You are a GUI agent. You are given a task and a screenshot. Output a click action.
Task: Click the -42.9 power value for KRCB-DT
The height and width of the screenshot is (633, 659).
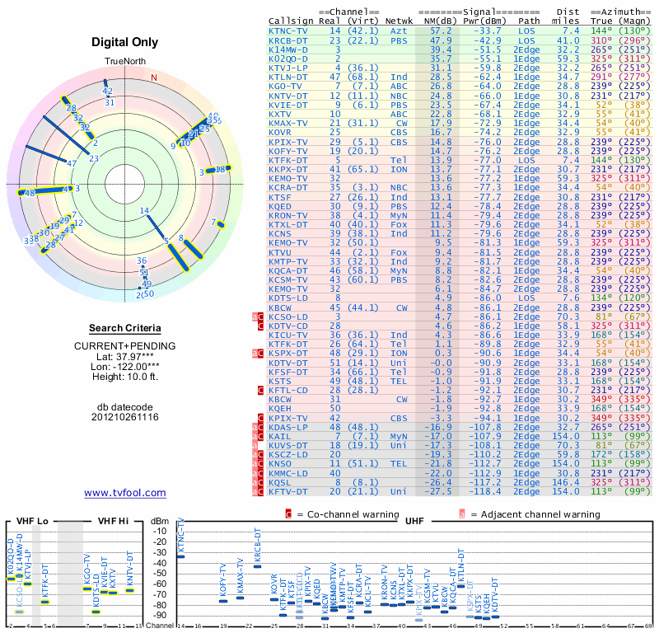point(488,40)
